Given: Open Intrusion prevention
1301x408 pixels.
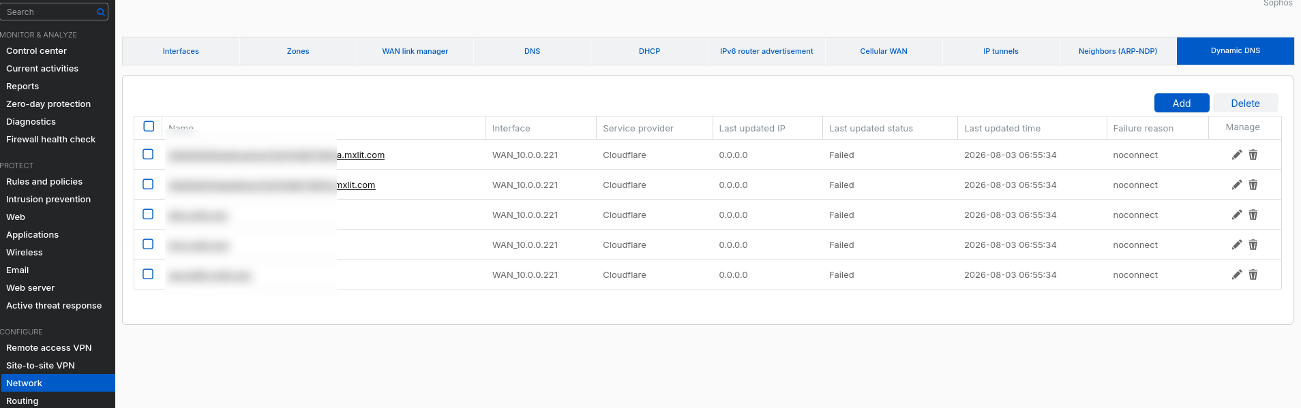Looking at the screenshot, I should coord(48,200).
